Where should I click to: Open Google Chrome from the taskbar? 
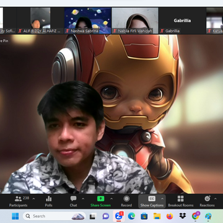coord(195,216)
